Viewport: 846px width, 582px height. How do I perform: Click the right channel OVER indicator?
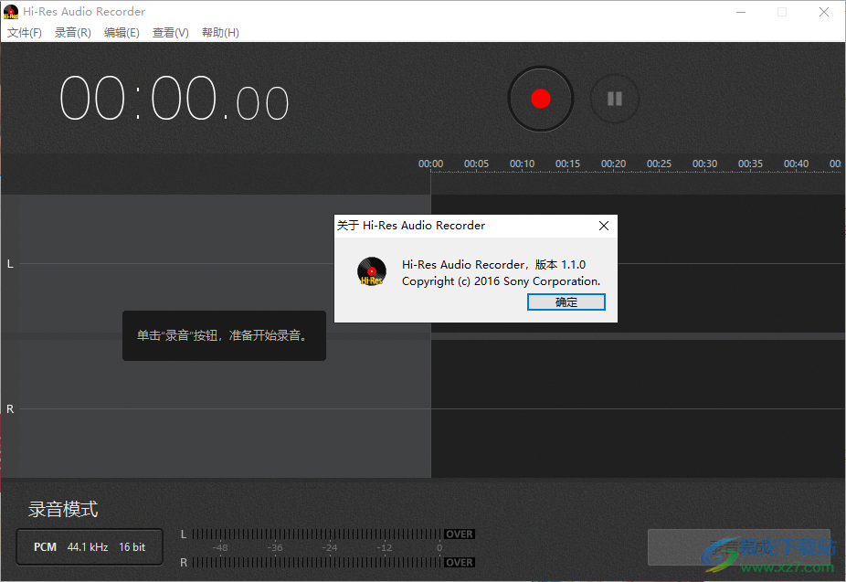[x=459, y=563]
